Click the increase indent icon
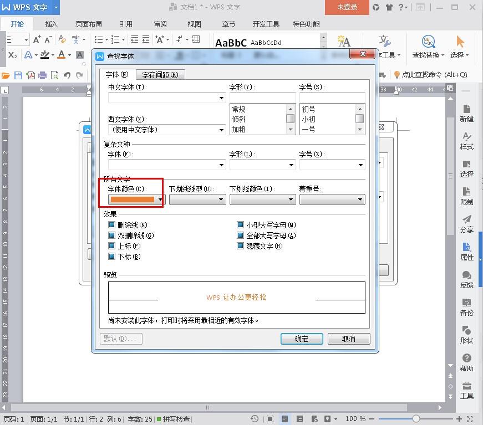Screen dimensions: 483x425 [146, 39]
